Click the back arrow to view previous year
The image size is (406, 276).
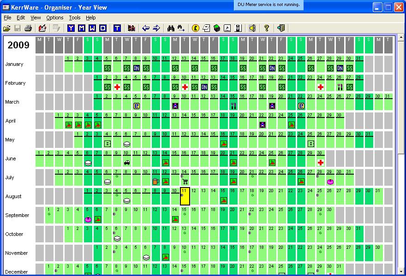tap(146, 28)
